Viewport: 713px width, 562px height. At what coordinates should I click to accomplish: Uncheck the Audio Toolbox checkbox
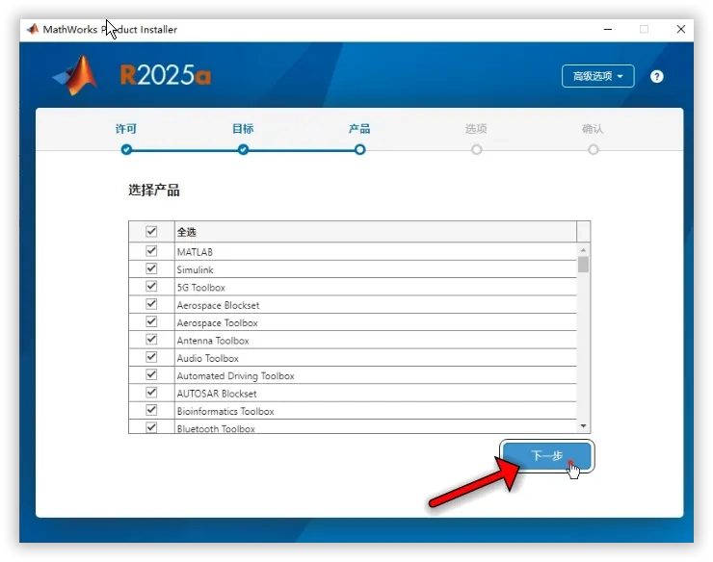pos(151,357)
